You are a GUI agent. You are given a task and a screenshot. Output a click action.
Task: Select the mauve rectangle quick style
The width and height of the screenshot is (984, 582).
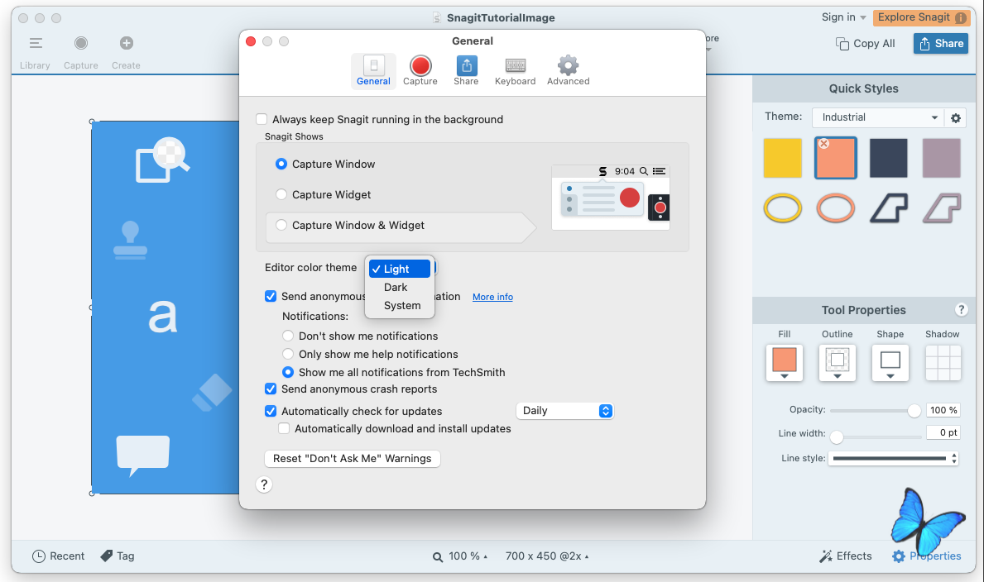click(941, 158)
